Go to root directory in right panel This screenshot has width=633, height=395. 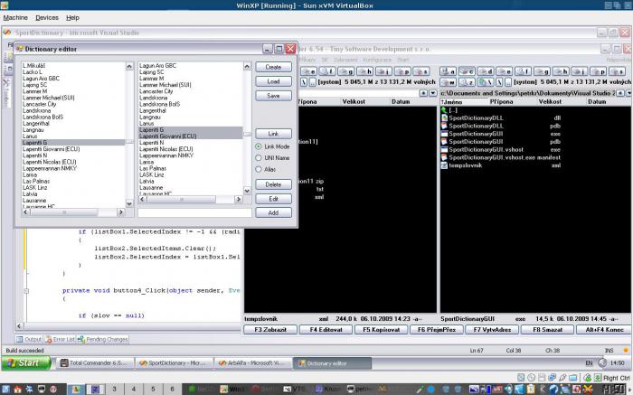click(500, 82)
